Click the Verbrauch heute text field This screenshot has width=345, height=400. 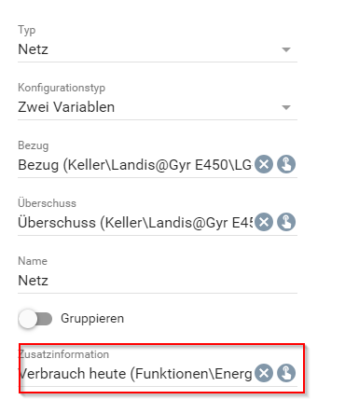[135, 374]
